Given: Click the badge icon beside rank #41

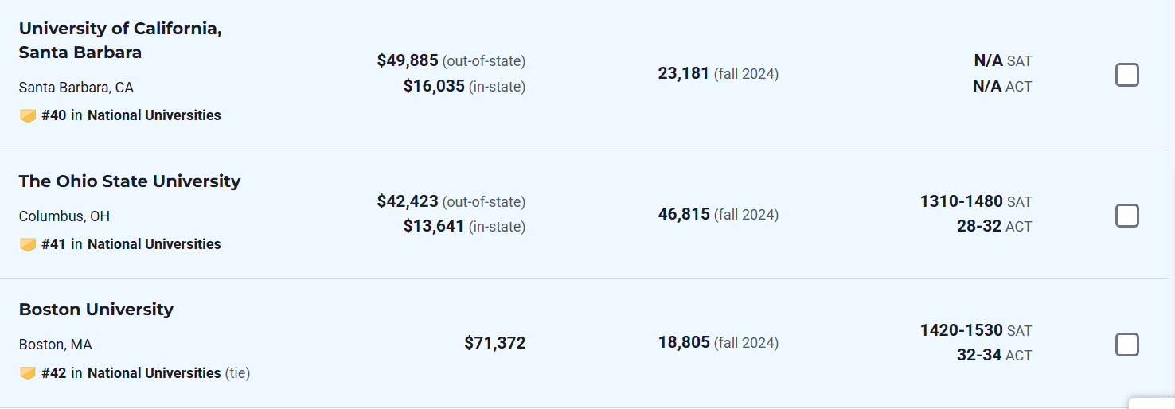Looking at the screenshot, I should 28,245.
